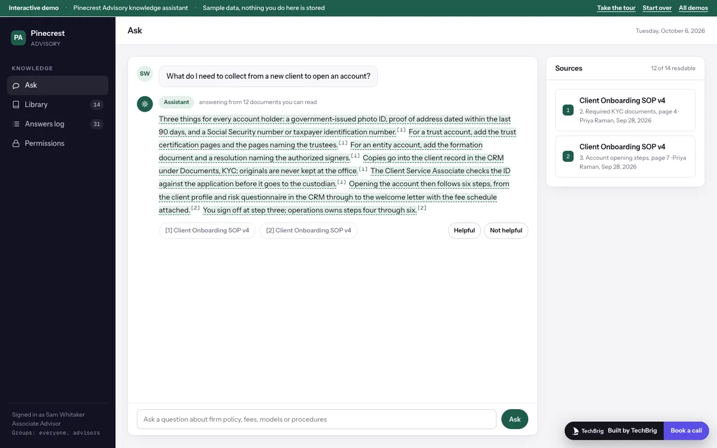Image resolution: width=717 pixels, height=448 pixels.
Task: Click the Interactive demo label
Action: (33, 8)
